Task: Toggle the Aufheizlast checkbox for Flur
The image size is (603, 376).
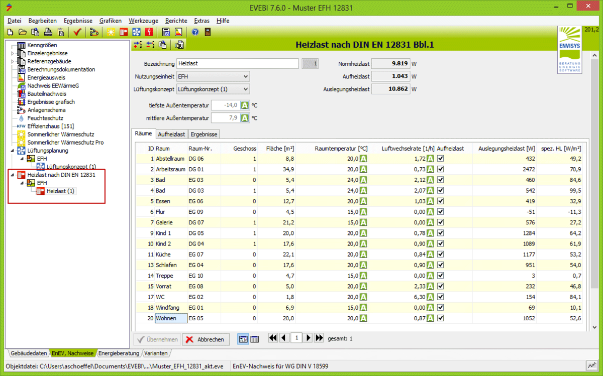Action: pos(441,212)
